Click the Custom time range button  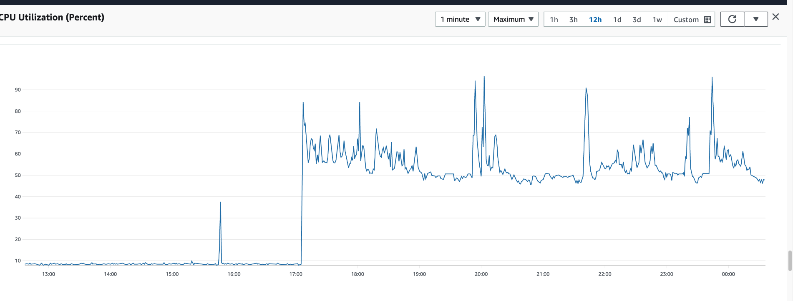click(692, 20)
